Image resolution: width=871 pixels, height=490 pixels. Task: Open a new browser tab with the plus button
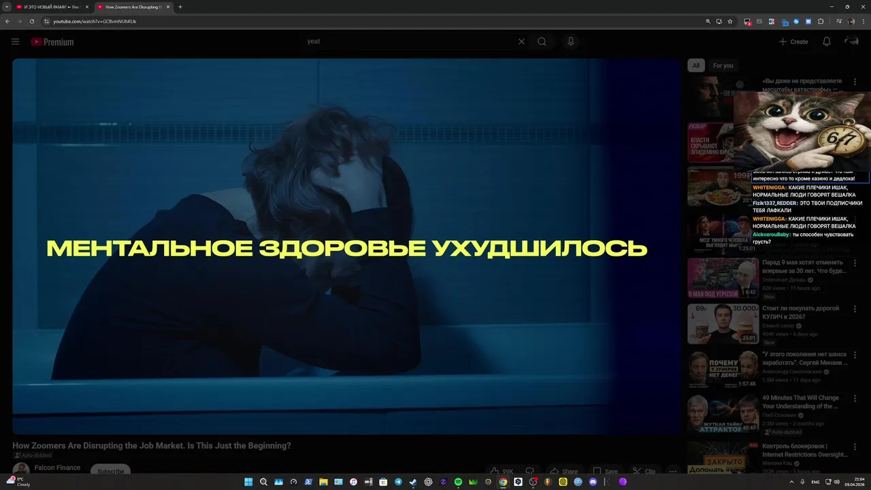(x=180, y=7)
